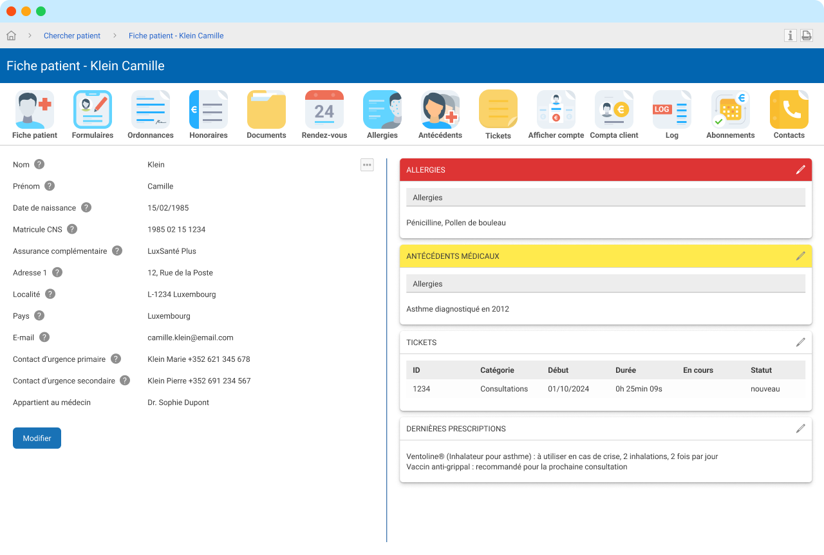Open the Compta client icon
Viewport: 824px width, 555px height.
(x=614, y=109)
